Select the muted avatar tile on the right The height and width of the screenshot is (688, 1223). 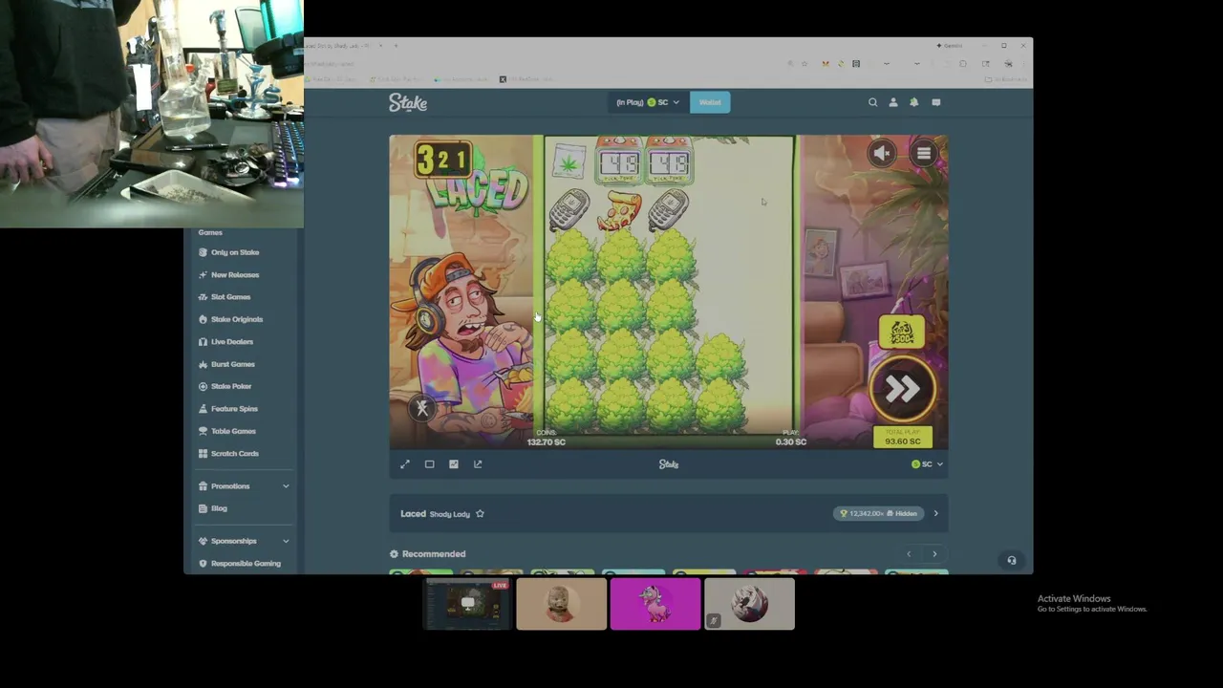749,604
